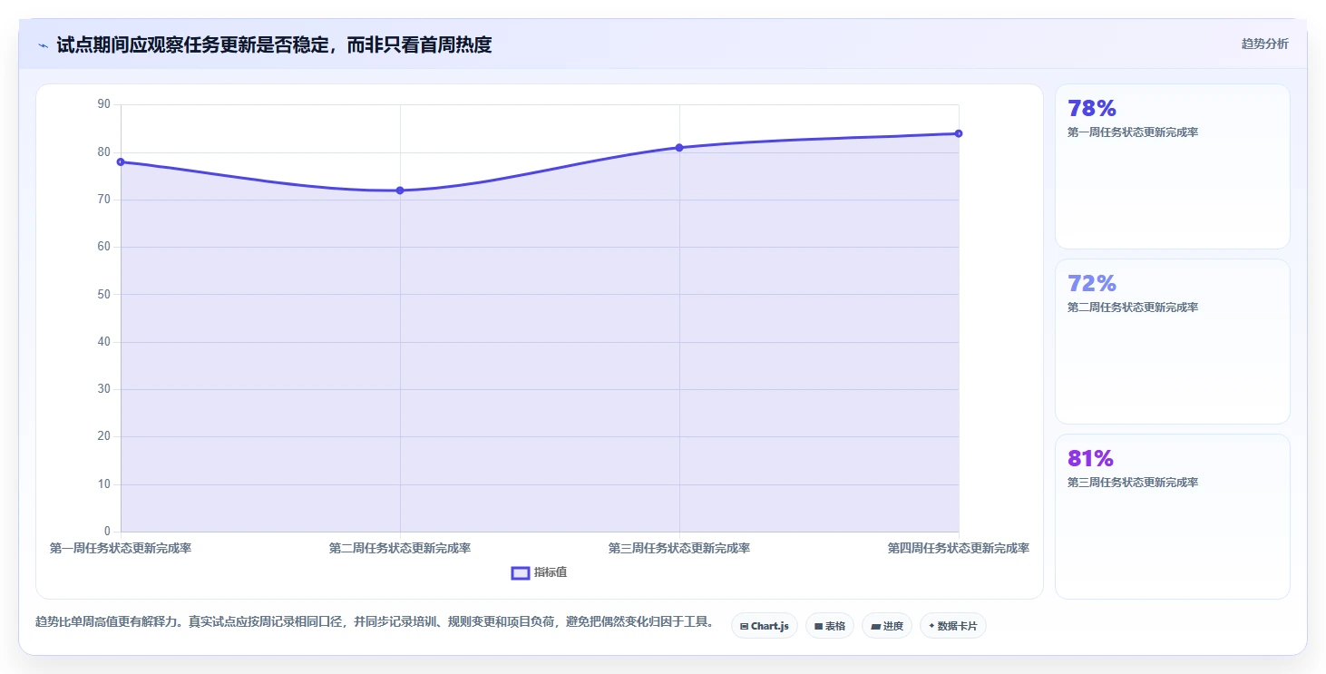Select the 进度 chip
The height and width of the screenshot is (674, 1326).
pos(887,626)
